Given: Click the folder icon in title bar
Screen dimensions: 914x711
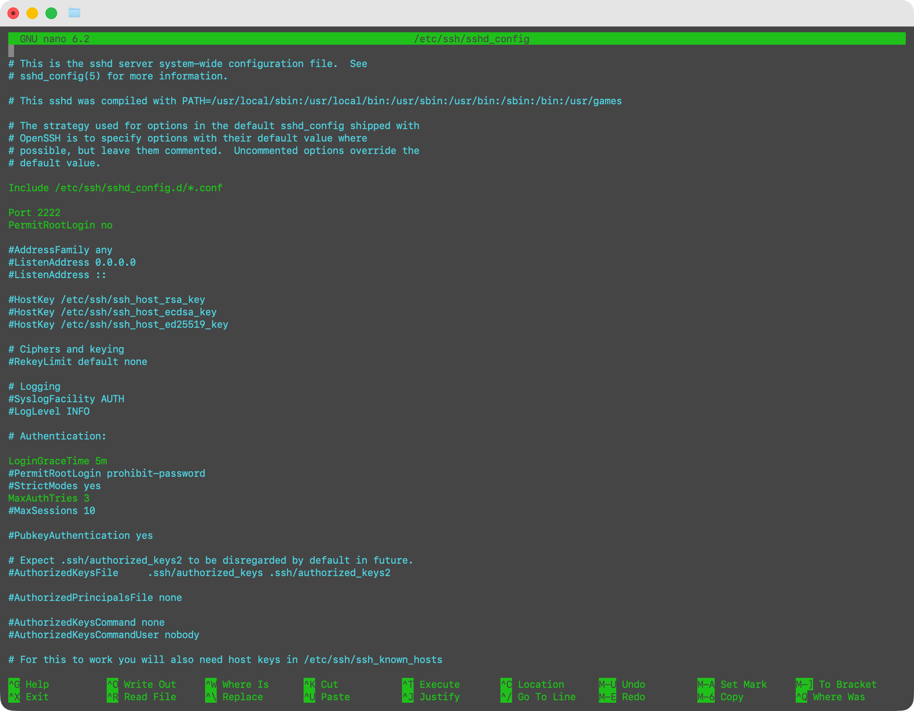Looking at the screenshot, I should click(74, 13).
